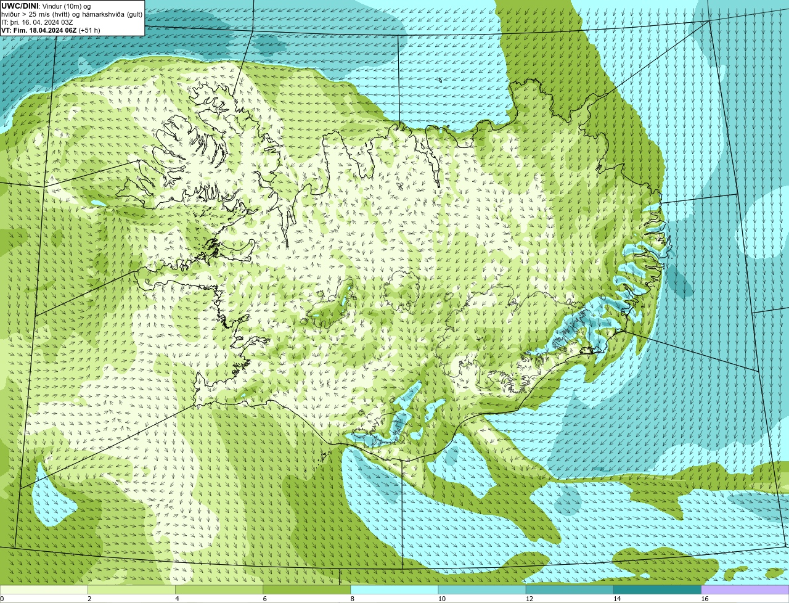Click the legend scale label "12"
This screenshot has width=789, height=603.
click(x=529, y=599)
